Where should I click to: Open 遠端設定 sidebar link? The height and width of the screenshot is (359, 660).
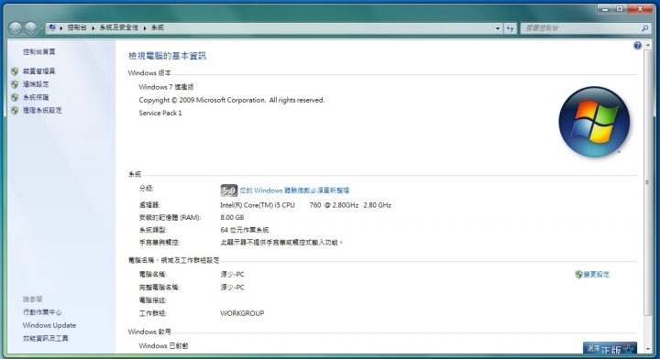[x=36, y=84]
